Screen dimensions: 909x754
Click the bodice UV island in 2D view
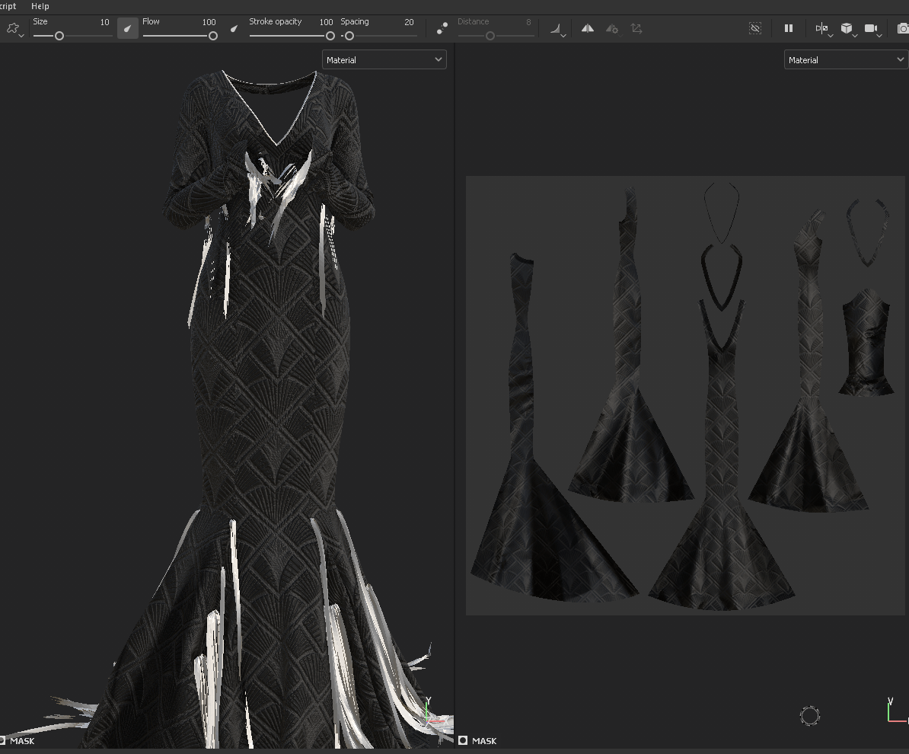(866, 343)
